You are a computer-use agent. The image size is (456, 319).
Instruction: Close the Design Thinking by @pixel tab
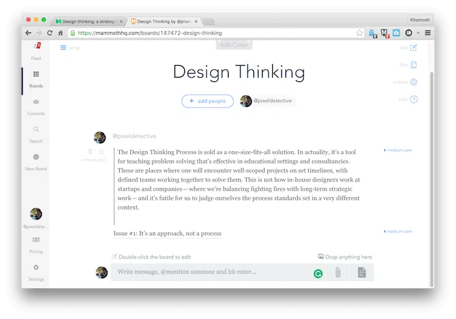[x=196, y=21]
